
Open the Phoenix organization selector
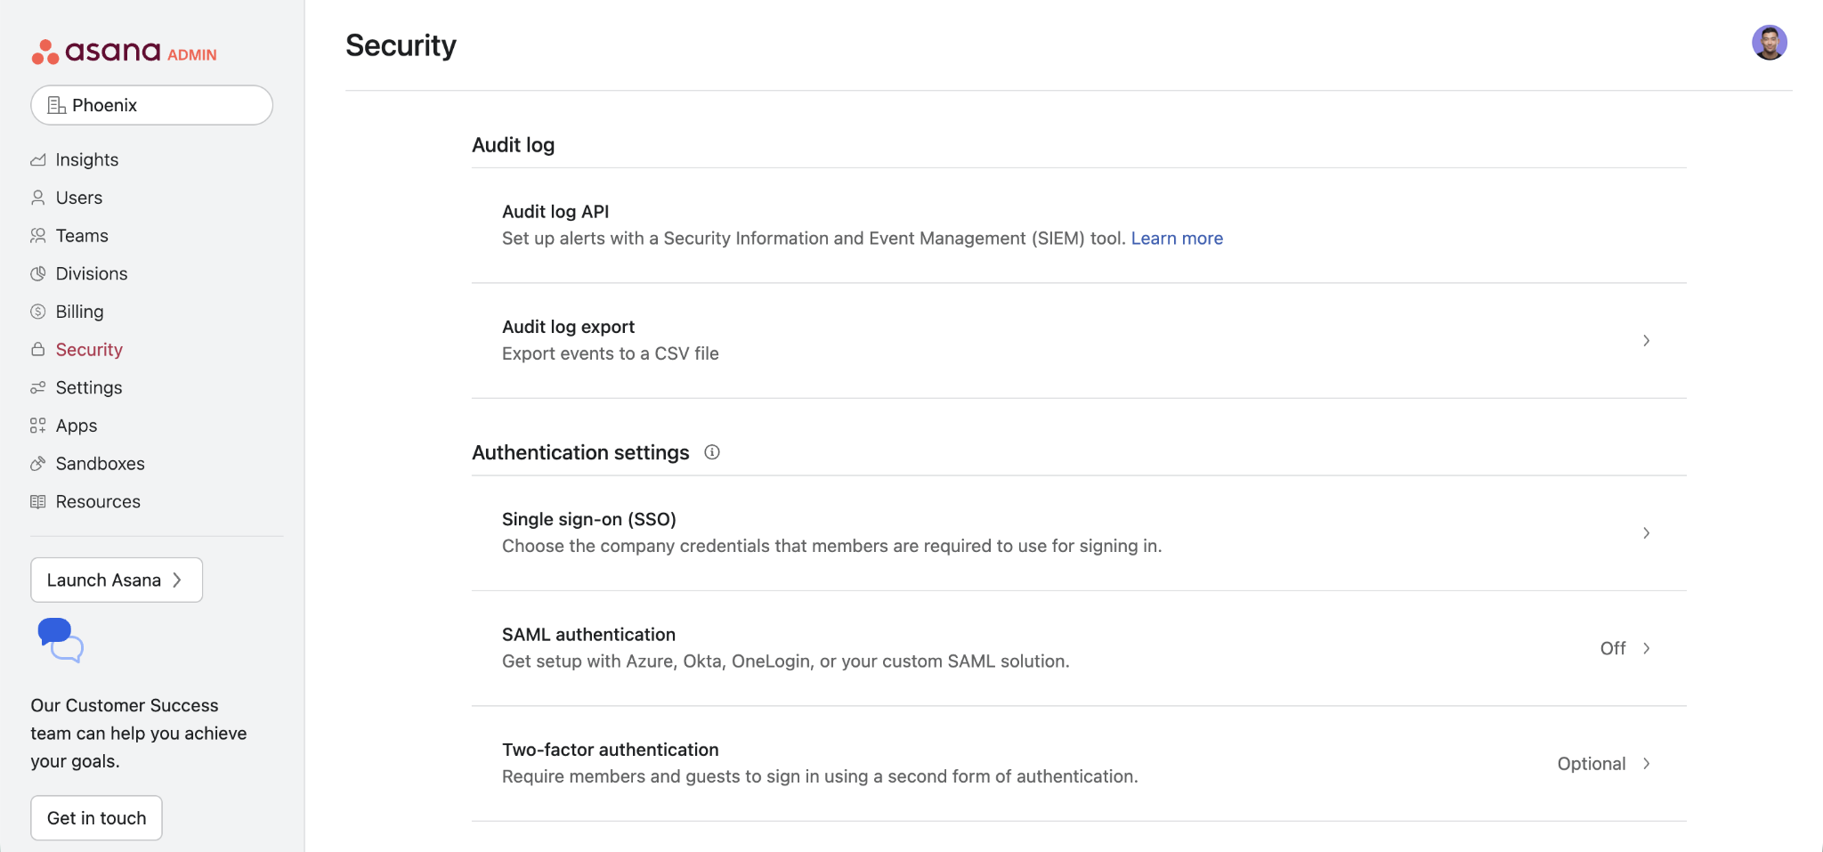pos(151,105)
